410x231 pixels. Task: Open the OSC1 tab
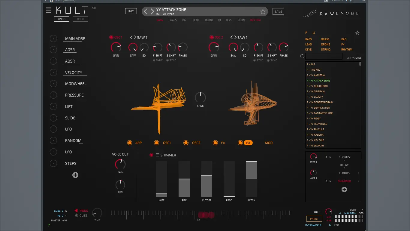coord(167,143)
